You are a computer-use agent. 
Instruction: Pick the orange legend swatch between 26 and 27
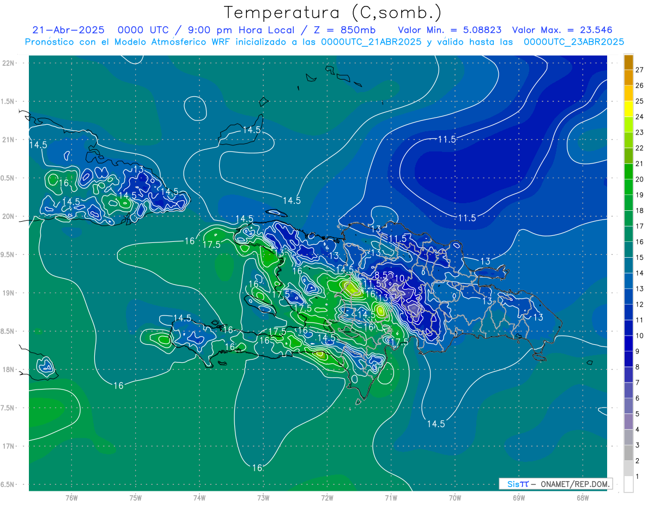coord(628,77)
